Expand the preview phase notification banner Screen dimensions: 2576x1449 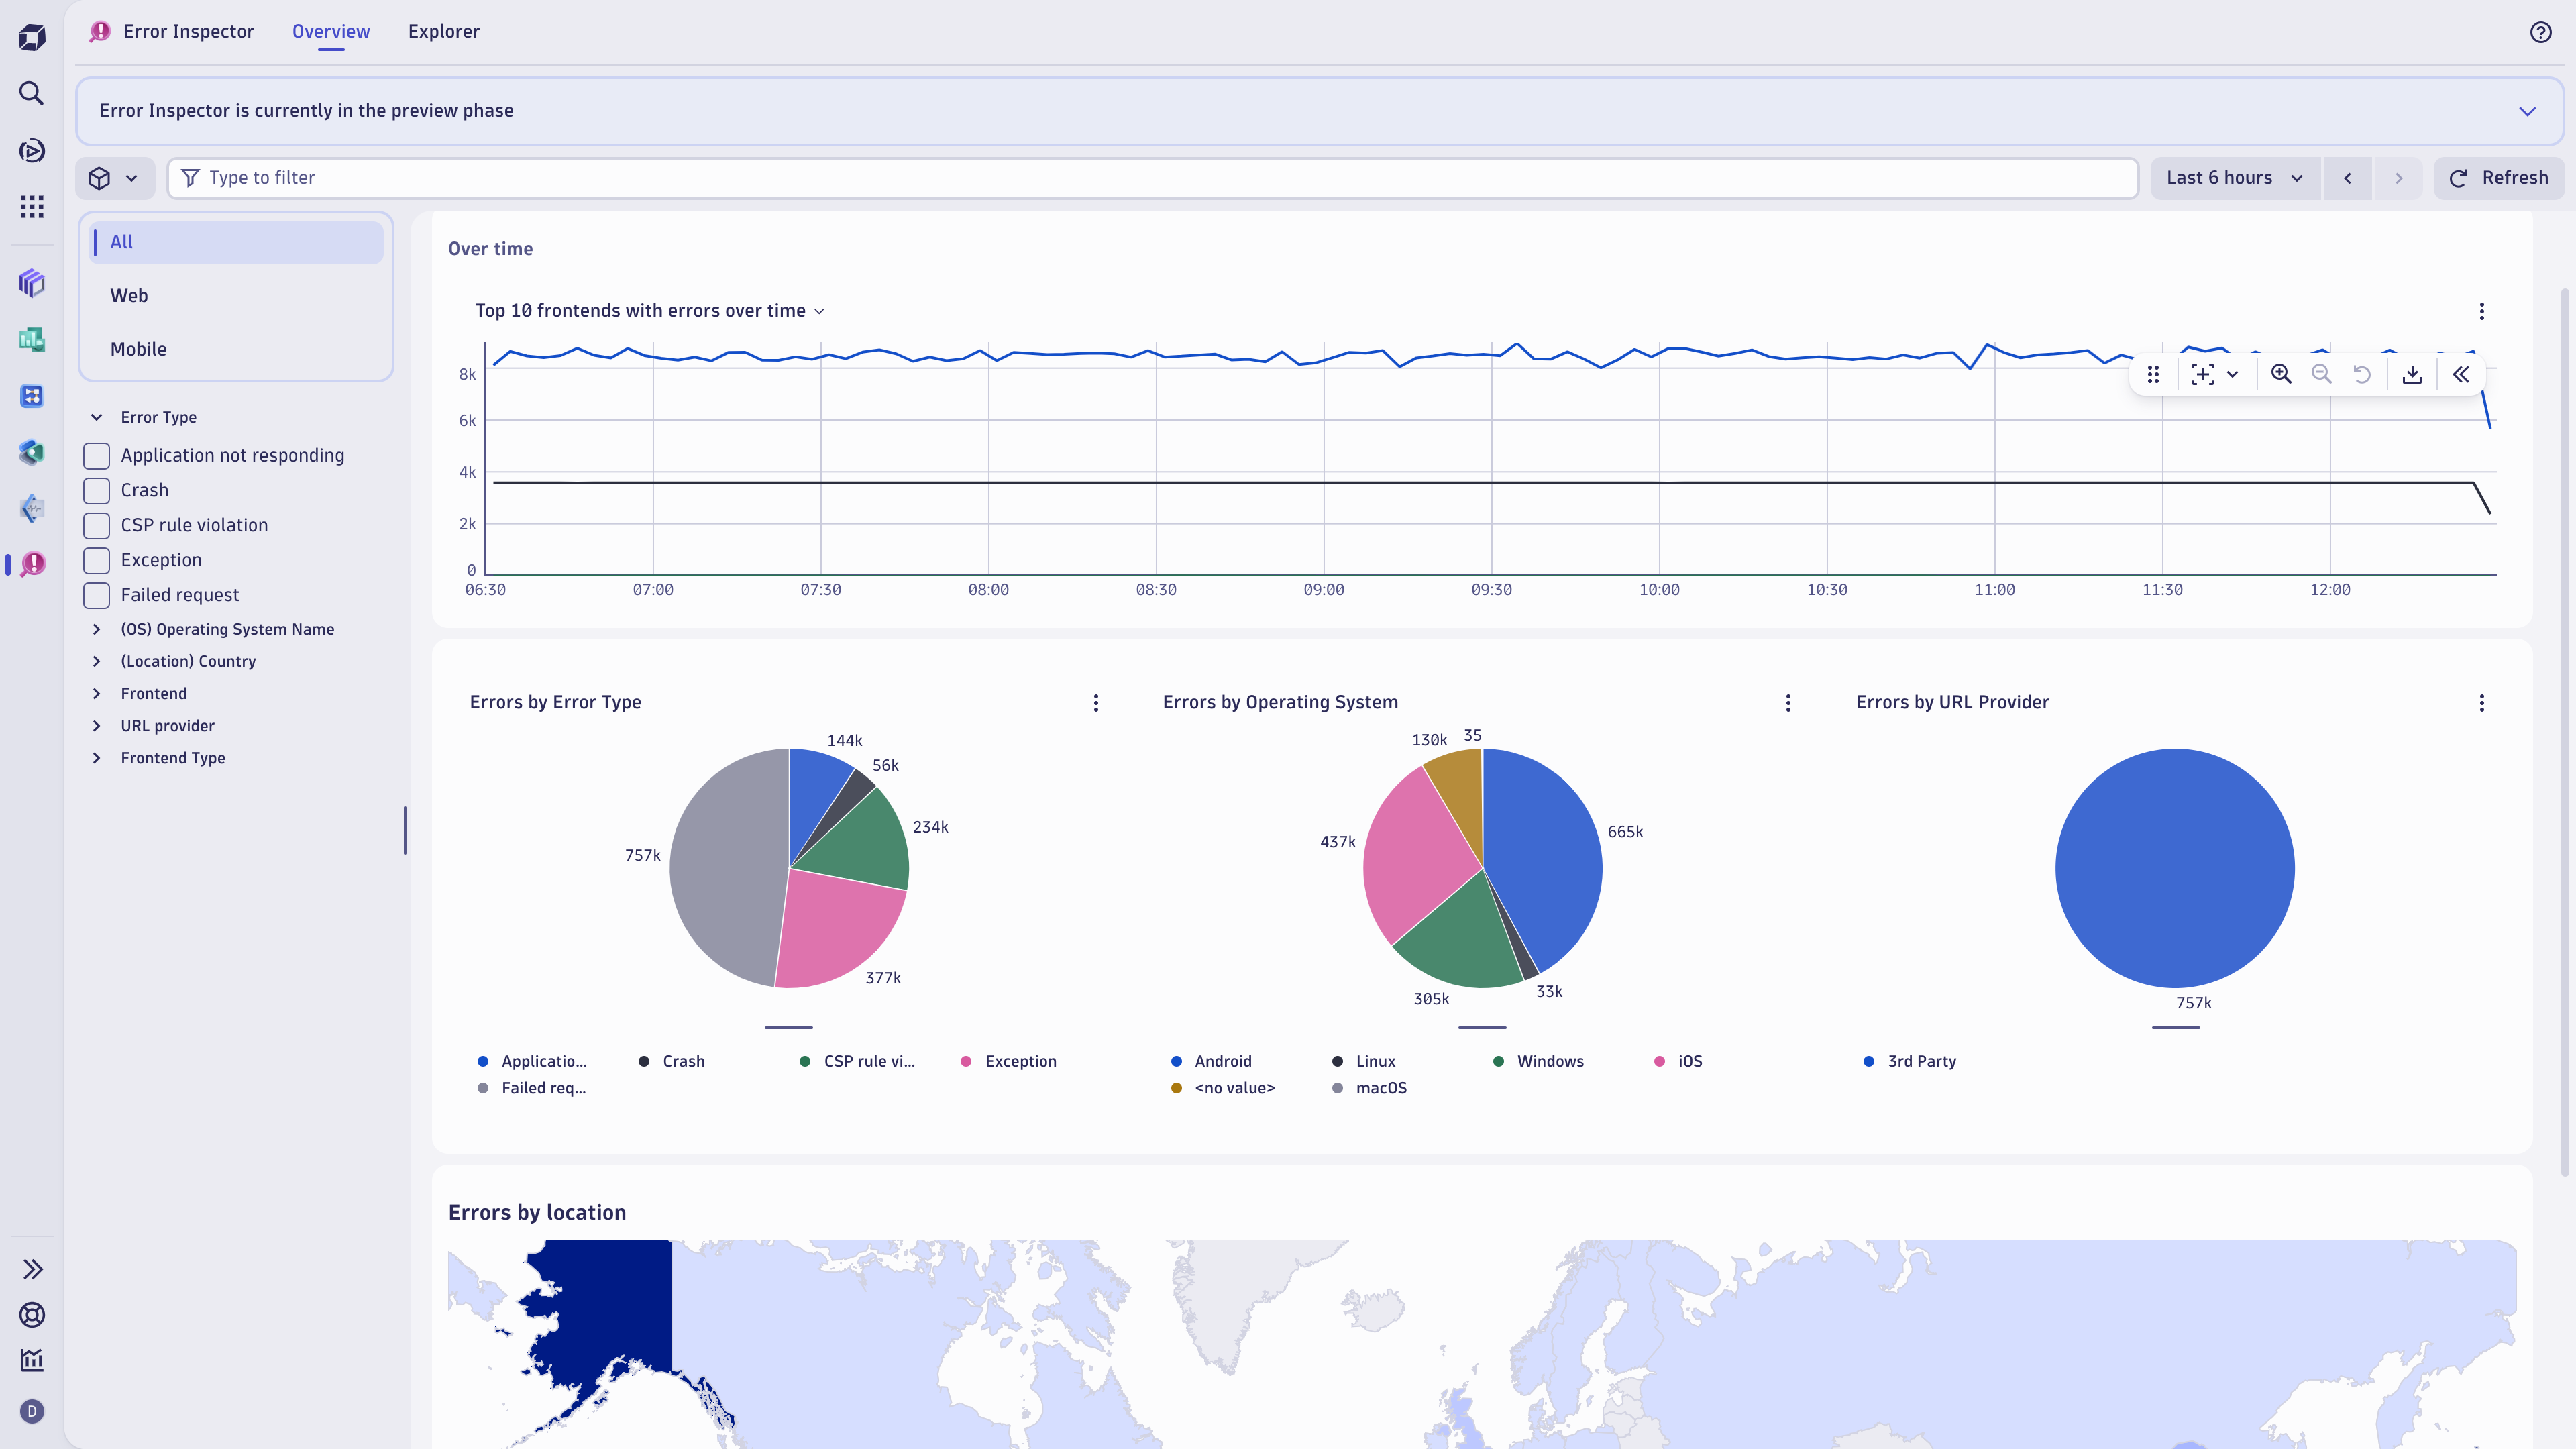click(x=2527, y=110)
